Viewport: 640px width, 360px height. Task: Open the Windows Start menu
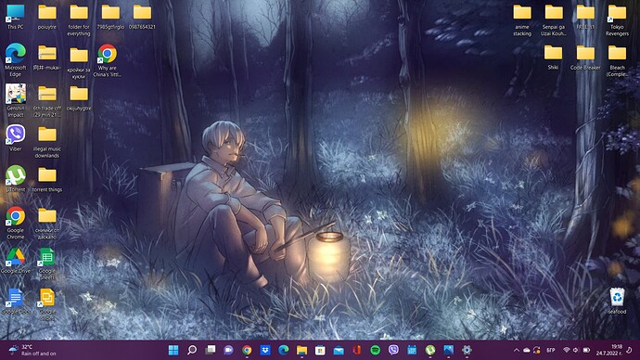pyautogui.click(x=173, y=350)
